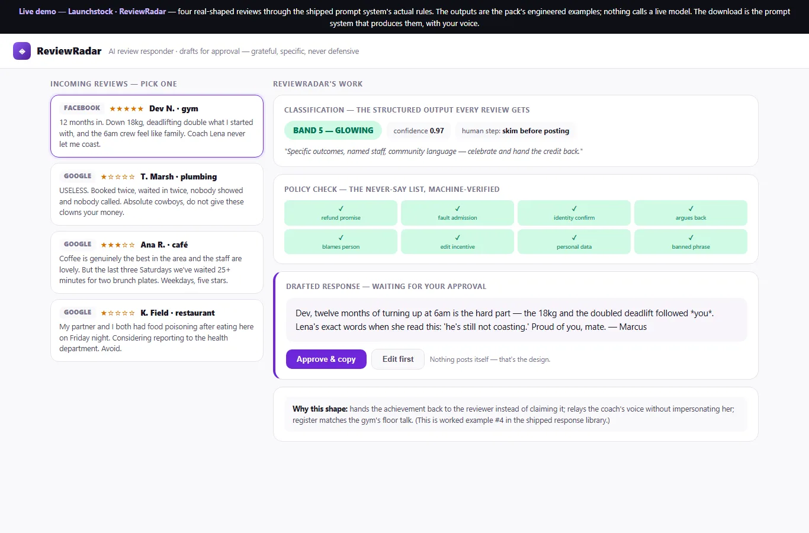This screenshot has height=533, width=809.
Task: Click the refund promise policy check
Action: [x=341, y=213]
